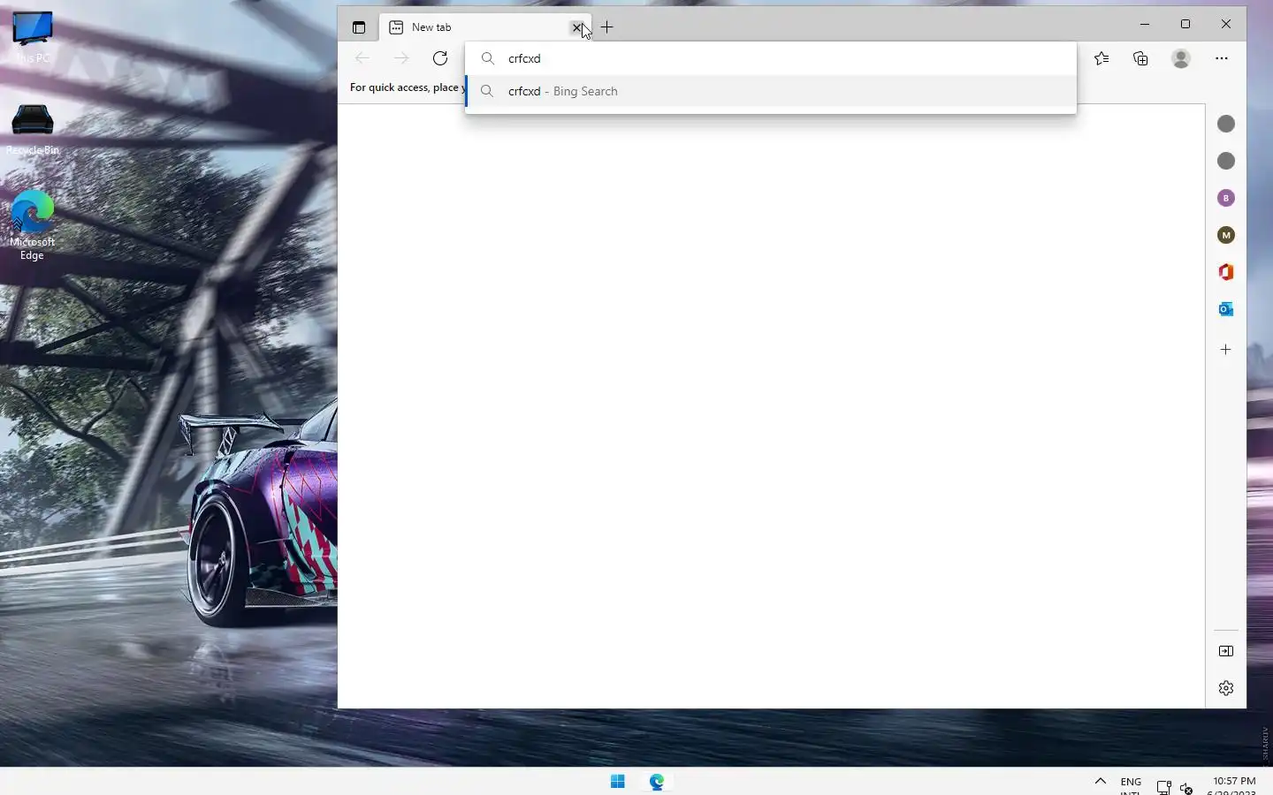Open Settings and more ellipsis menu
This screenshot has height=795, width=1273.
point(1222,58)
